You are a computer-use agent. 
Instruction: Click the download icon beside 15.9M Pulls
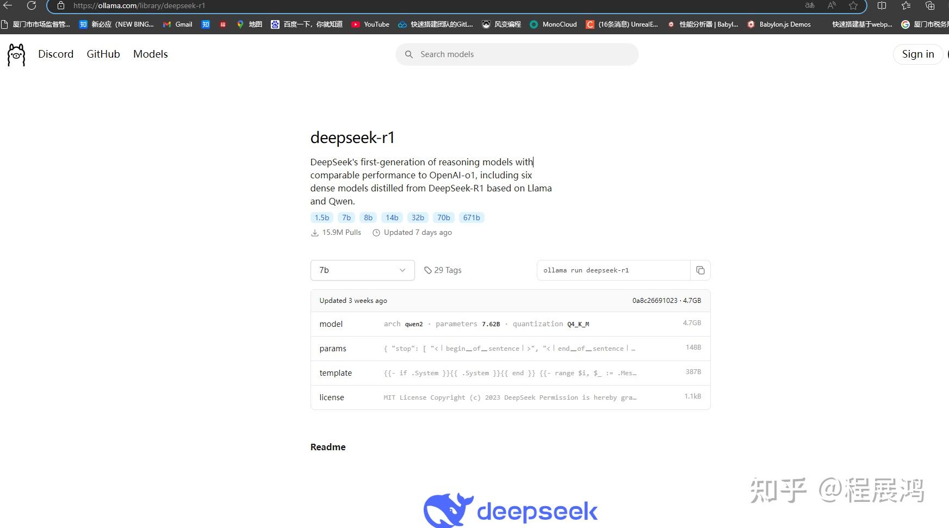click(x=315, y=232)
